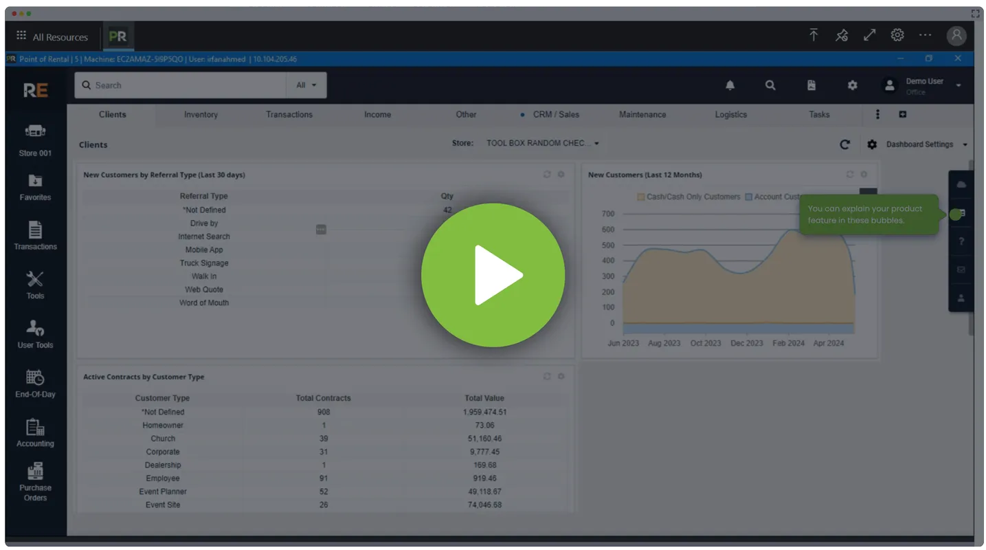Open the All Resources grid menu
The height and width of the screenshot is (550, 986).
[x=52, y=36]
